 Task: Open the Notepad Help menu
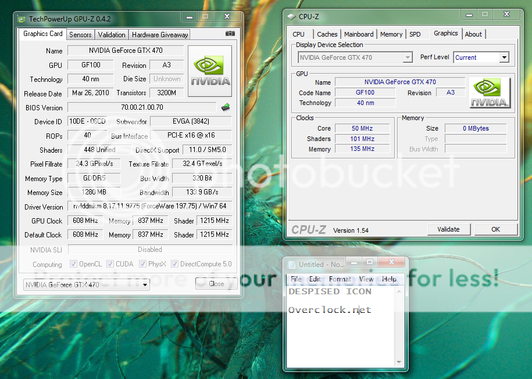point(389,279)
